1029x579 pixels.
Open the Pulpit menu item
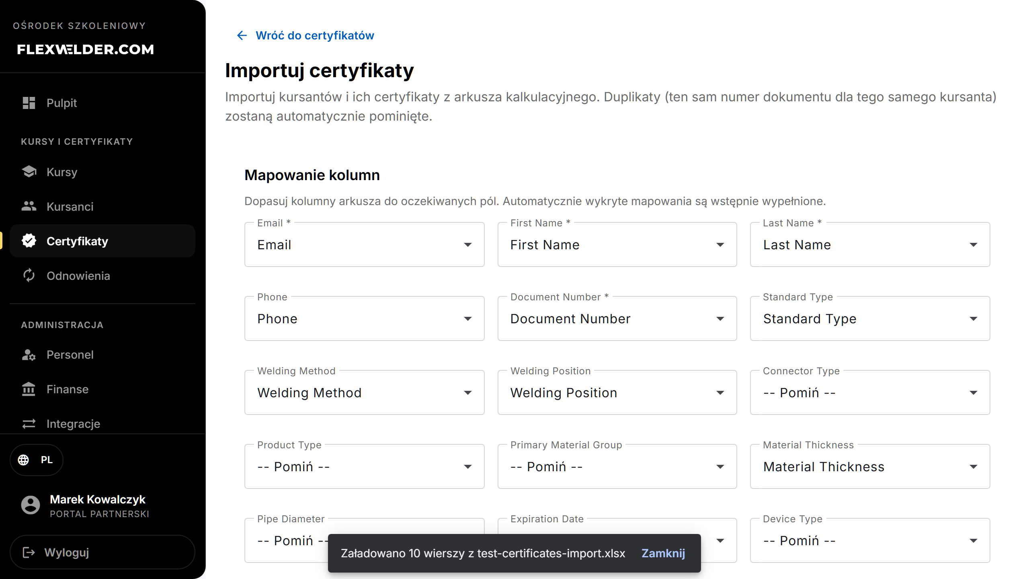click(x=102, y=103)
